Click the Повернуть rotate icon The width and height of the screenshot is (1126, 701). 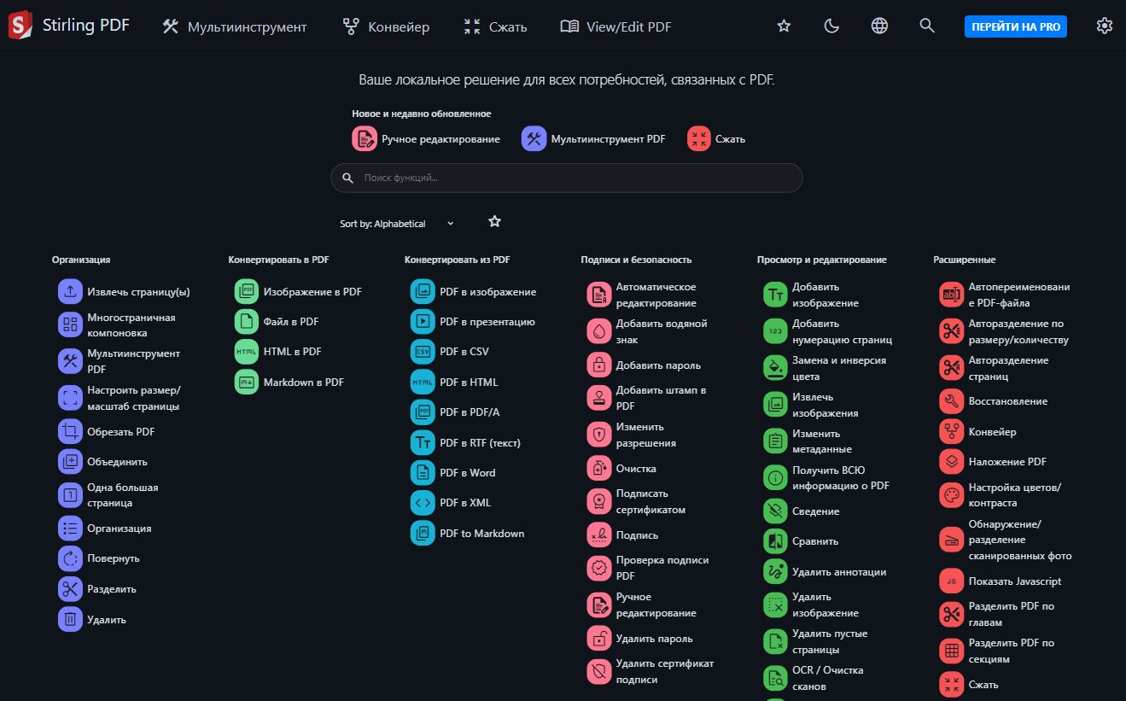coord(70,558)
